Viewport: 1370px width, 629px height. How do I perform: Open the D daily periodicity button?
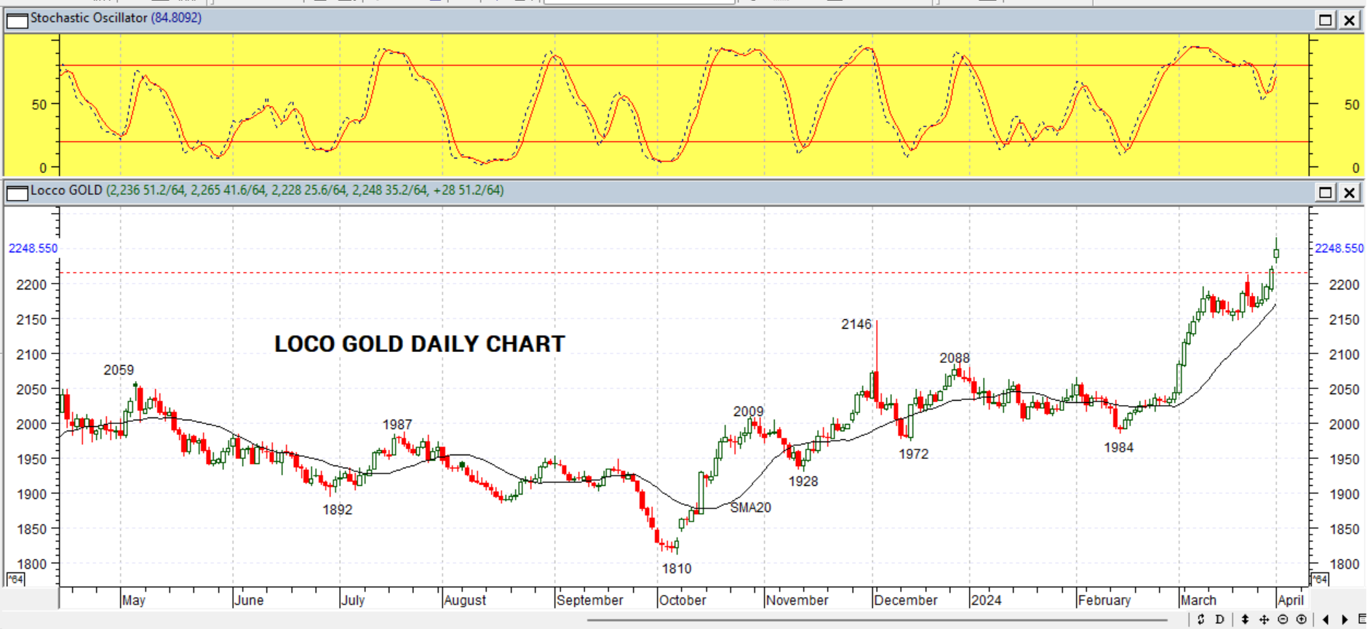(1219, 620)
